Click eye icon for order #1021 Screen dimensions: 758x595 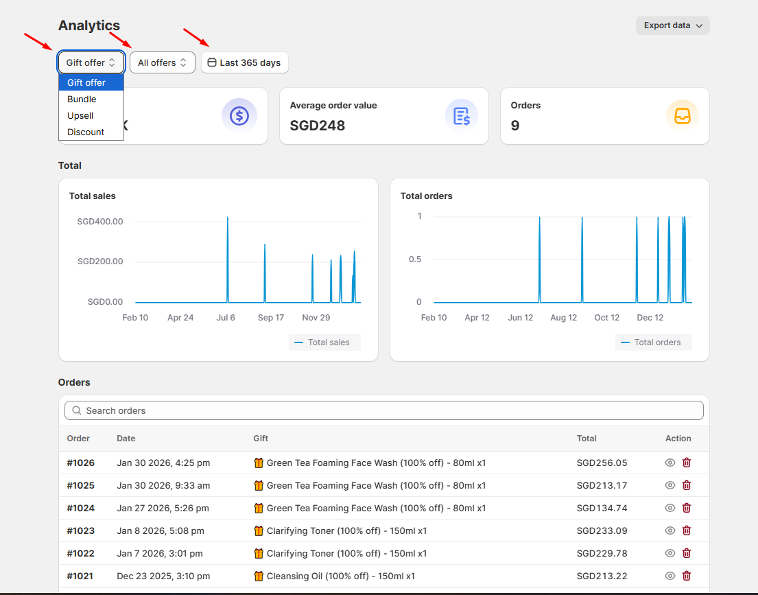[670, 576]
